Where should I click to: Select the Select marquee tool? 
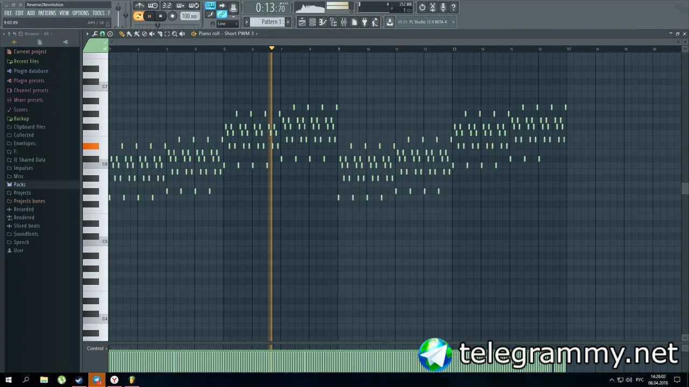(167, 34)
